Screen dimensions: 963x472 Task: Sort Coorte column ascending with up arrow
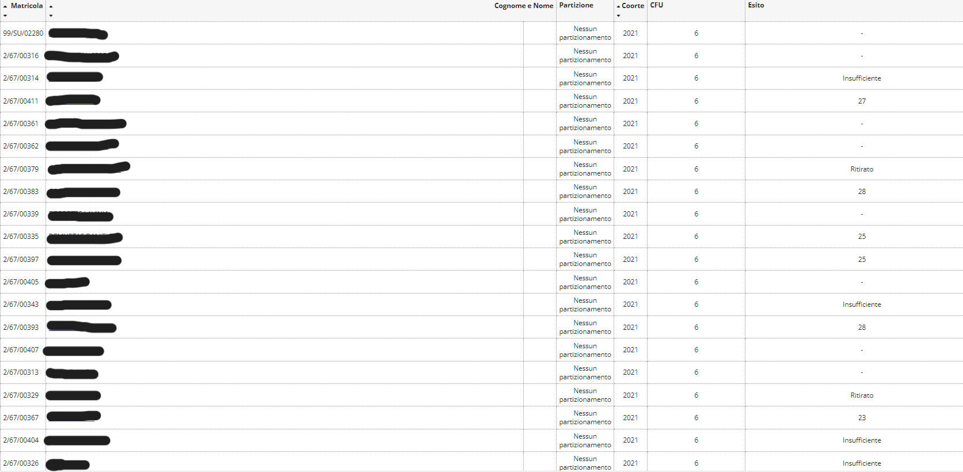click(618, 6)
